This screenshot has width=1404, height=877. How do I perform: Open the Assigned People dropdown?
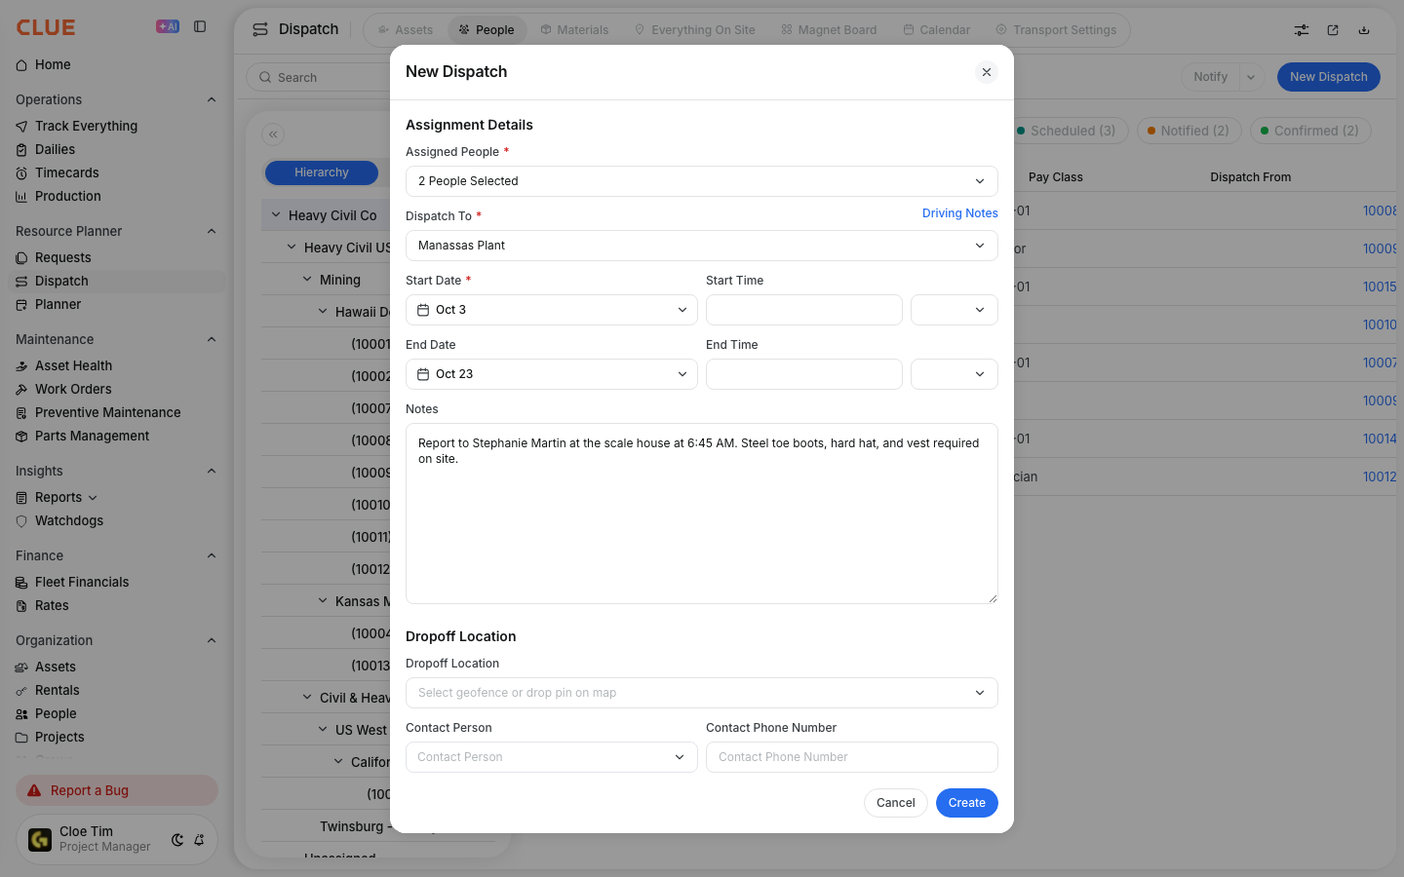pos(702,181)
